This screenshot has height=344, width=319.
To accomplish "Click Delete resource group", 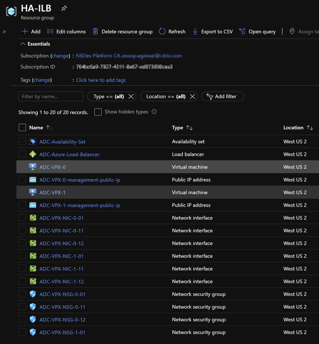I will point(123,32).
